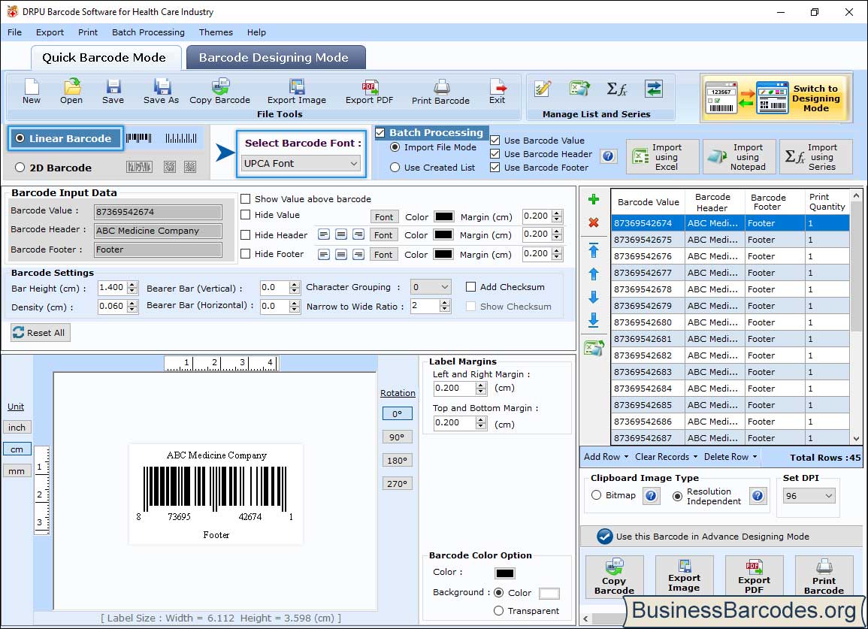Click the green plus add row icon
The image size is (868, 629).
(593, 200)
